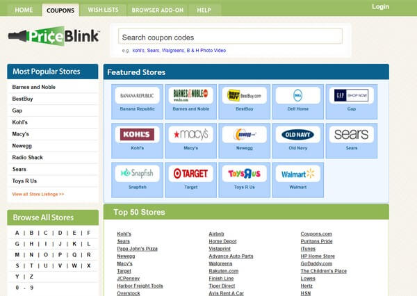Select the GoDaddy.com link
417x296 pixels.
point(316,263)
